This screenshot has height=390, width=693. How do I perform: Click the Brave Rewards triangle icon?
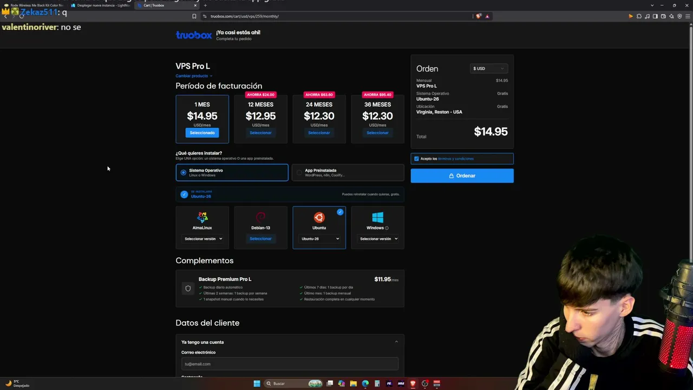(487, 16)
